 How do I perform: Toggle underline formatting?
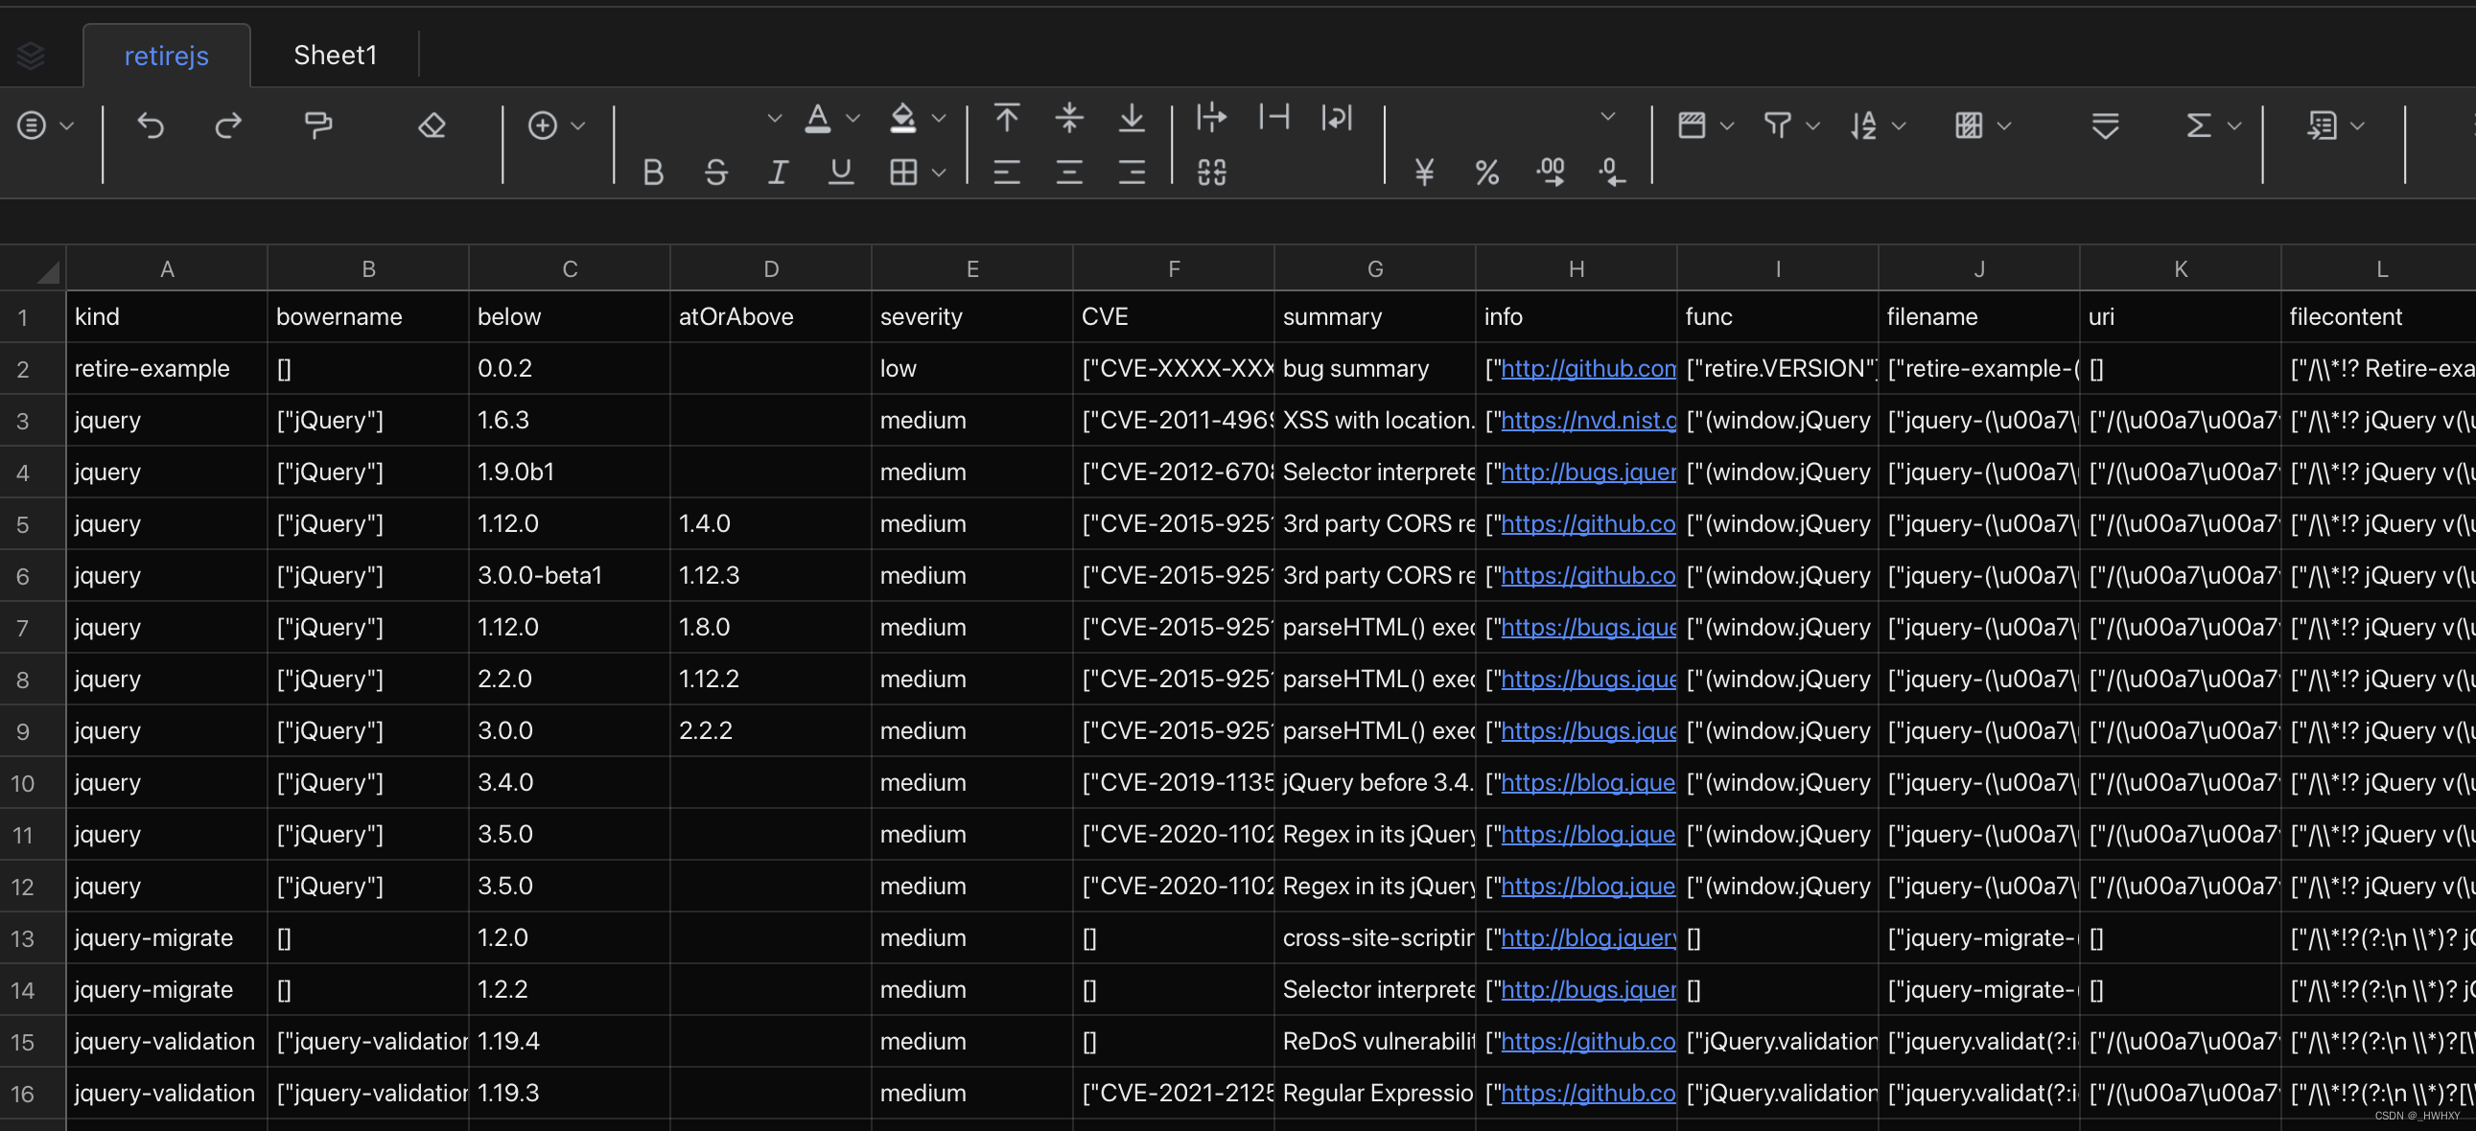[840, 173]
